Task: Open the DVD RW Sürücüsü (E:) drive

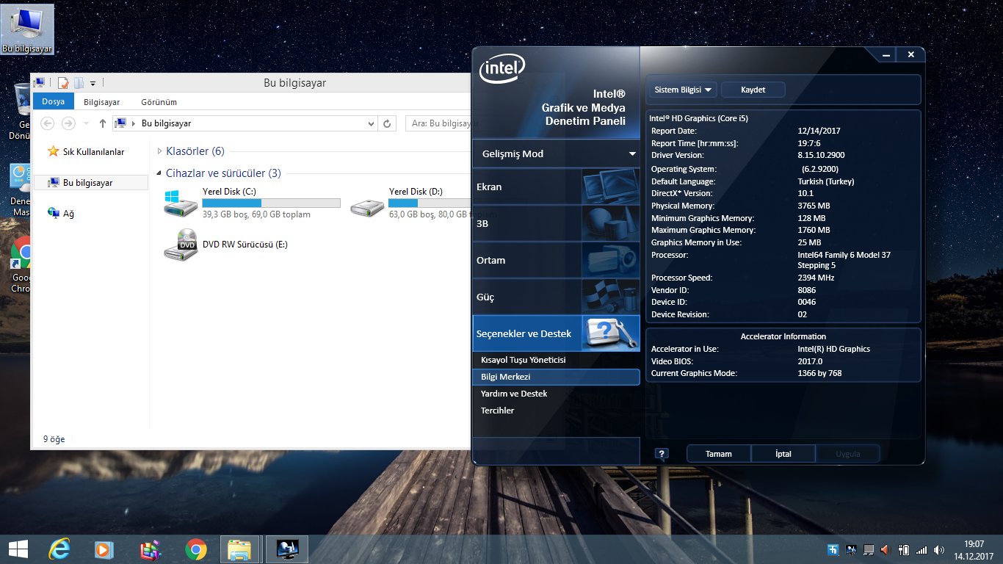Action: 181,245
